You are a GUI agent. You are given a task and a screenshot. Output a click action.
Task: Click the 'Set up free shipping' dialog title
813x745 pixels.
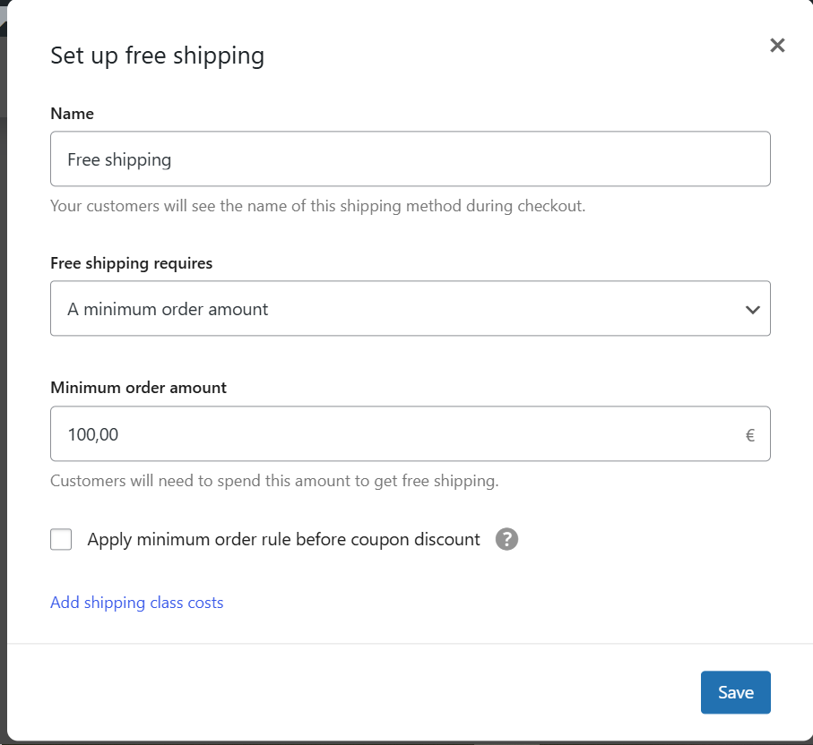pos(157,56)
